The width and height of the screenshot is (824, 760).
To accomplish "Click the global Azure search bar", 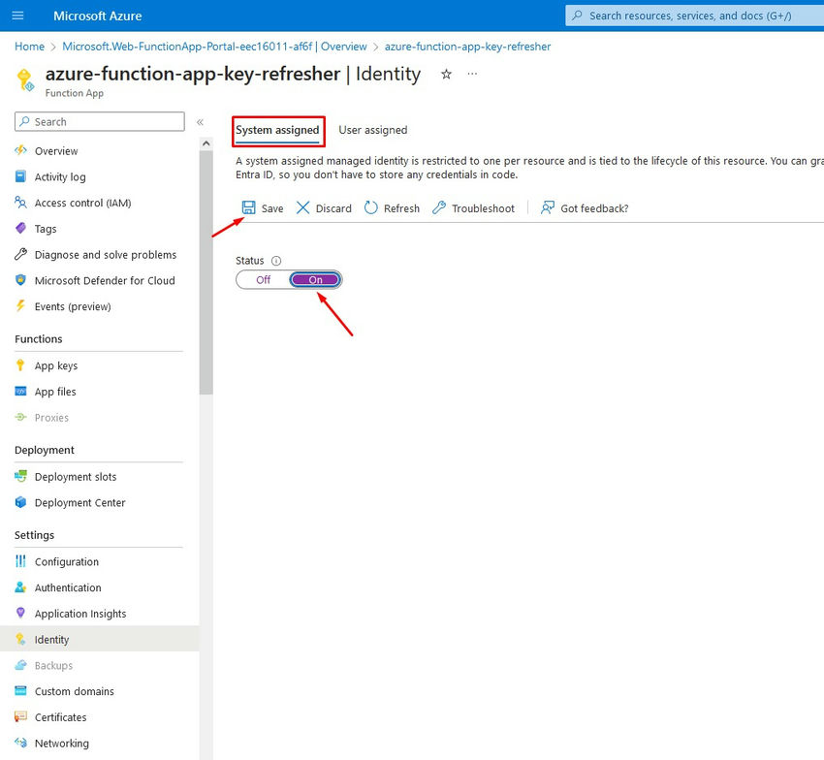I will tap(693, 15).
